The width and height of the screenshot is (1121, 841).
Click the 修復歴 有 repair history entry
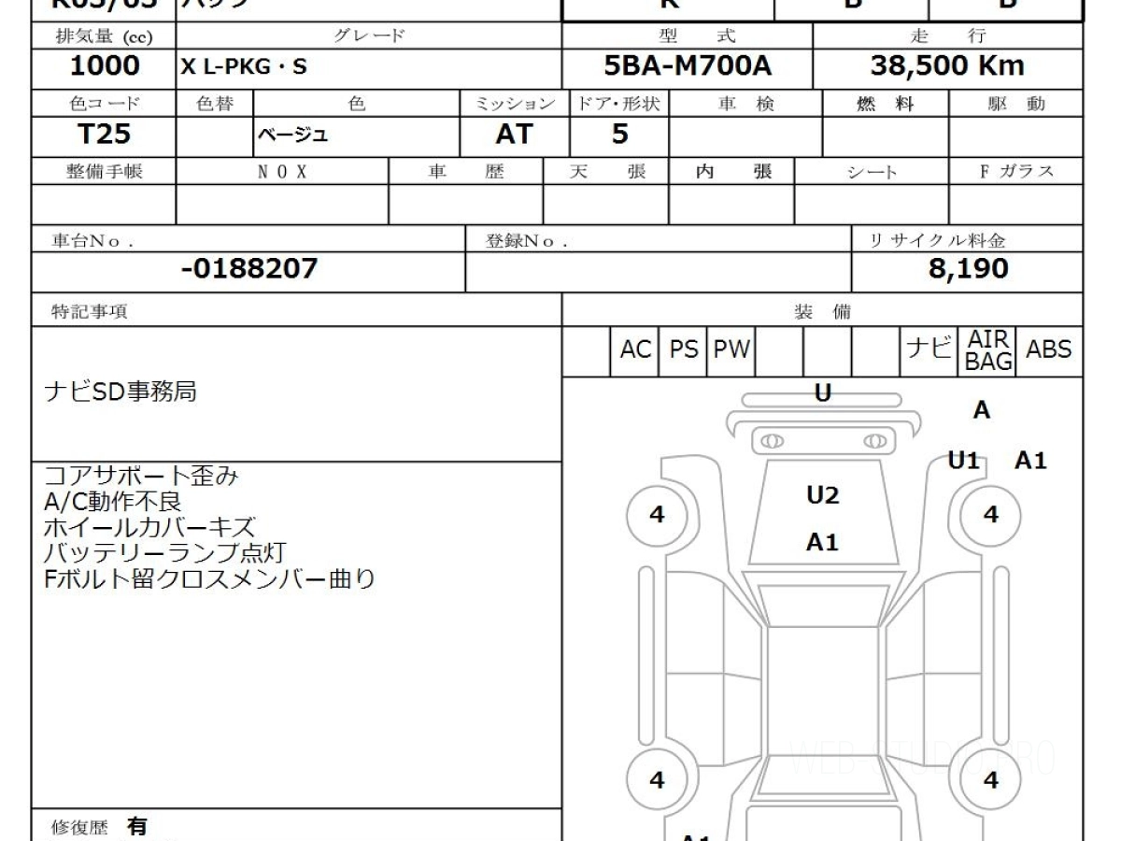(98, 827)
